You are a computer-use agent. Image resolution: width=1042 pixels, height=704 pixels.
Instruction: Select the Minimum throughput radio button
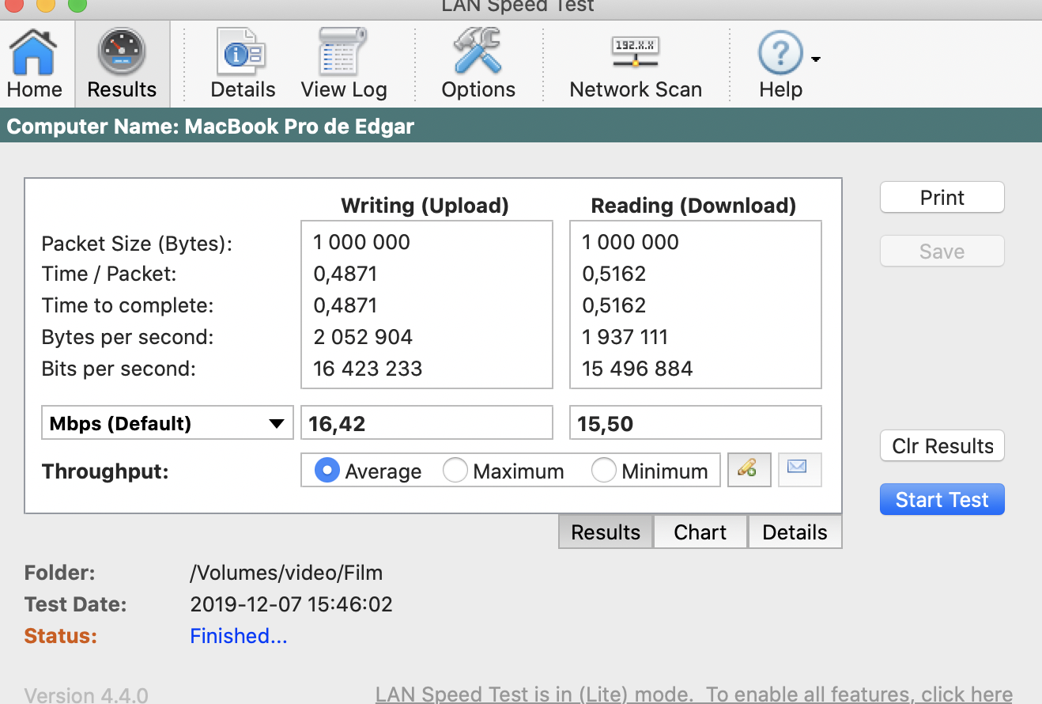click(x=603, y=471)
